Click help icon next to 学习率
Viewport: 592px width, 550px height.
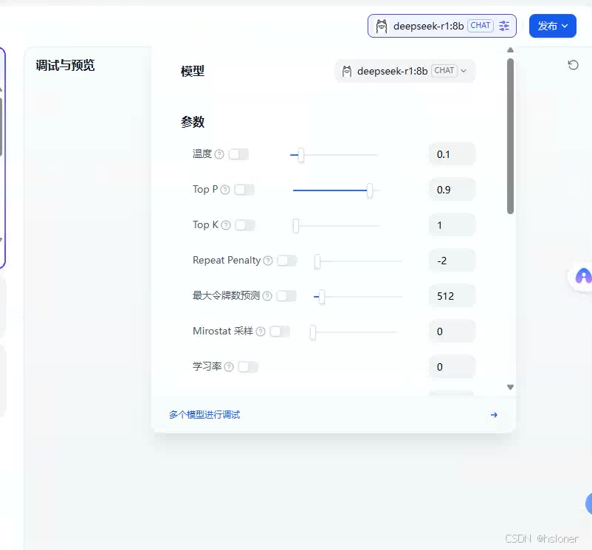tap(229, 367)
